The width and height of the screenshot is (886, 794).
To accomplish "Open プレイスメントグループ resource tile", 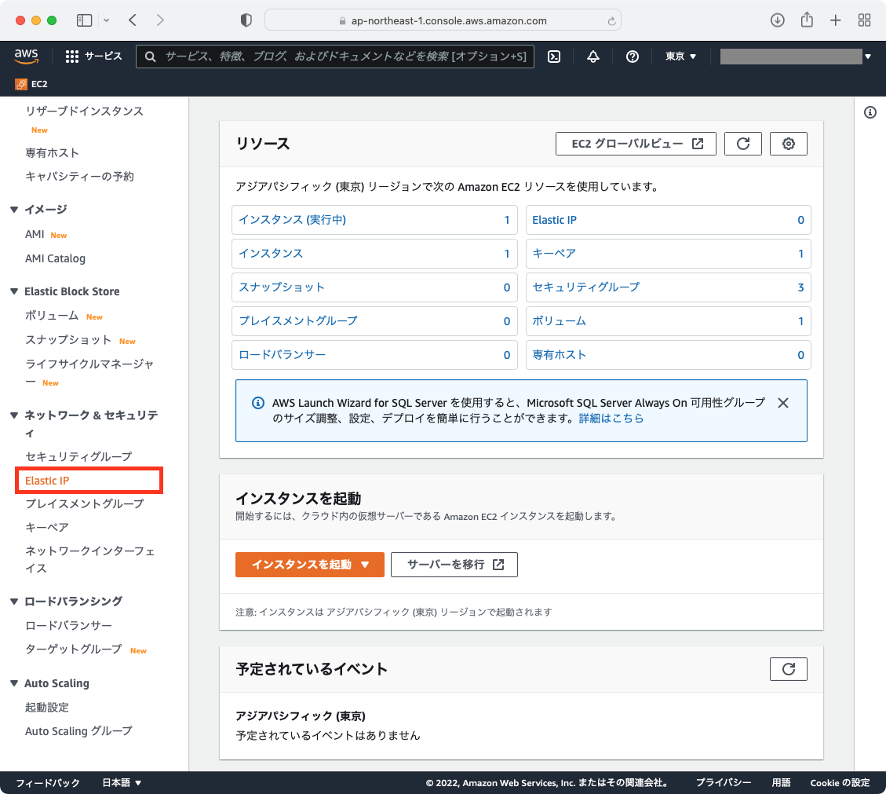I will pyautogui.click(x=374, y=321).
